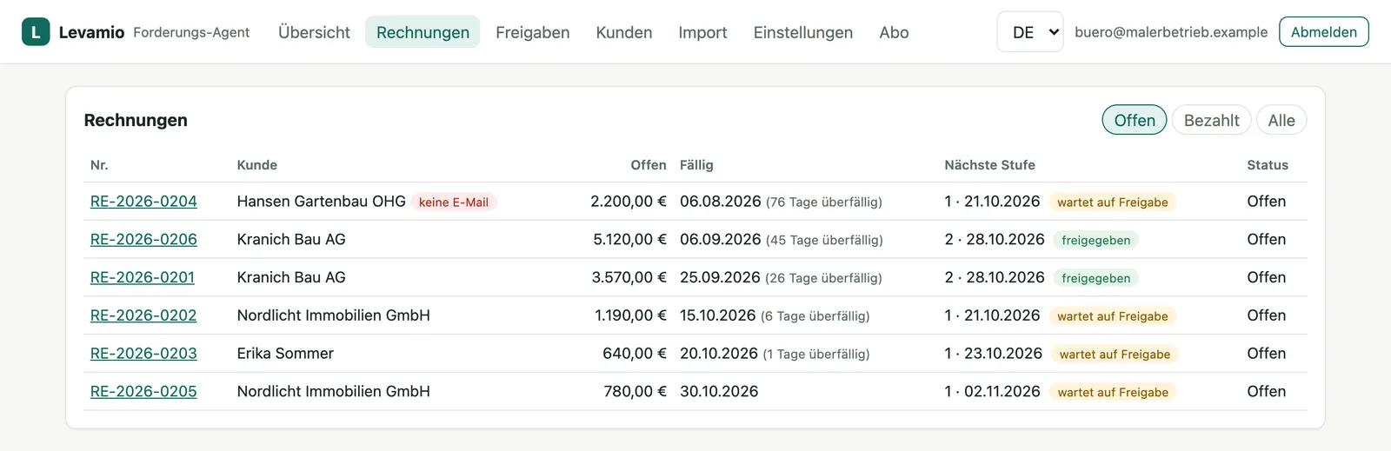Click the Forderungs-Agent subtitle

tap(191, 32)
